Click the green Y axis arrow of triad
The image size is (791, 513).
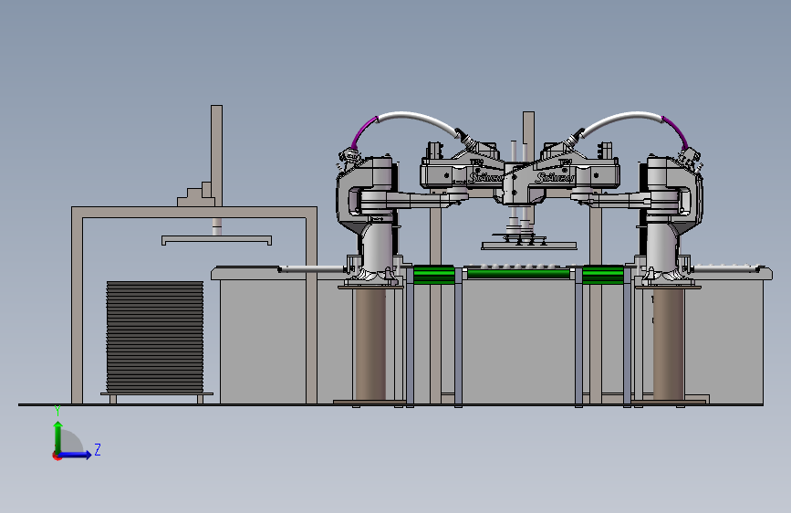point(58,436)
